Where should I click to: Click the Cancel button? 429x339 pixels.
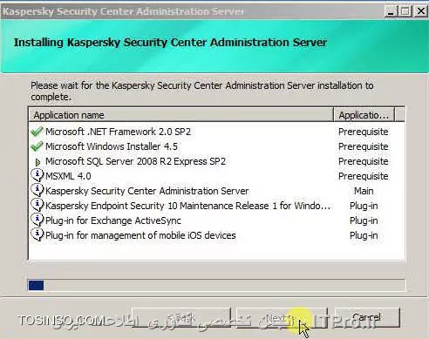367,317
